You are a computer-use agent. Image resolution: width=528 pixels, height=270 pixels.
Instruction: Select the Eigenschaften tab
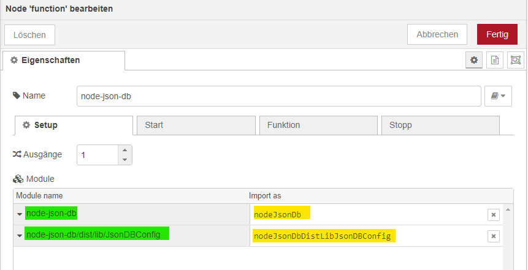pyautogui.click(x=63, y=61)
